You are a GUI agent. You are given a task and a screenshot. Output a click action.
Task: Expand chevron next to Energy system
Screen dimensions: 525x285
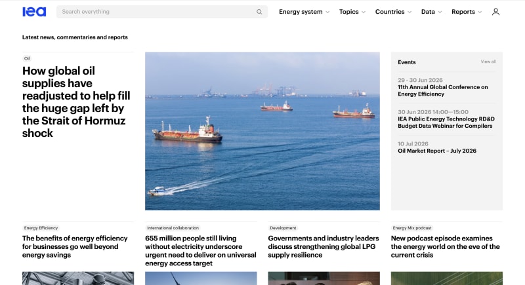click(x=327, y=12)
